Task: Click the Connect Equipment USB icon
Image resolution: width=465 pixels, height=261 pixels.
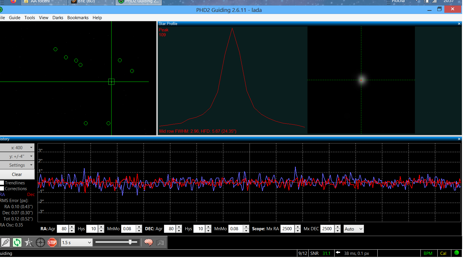Action: tap(6, 242)
